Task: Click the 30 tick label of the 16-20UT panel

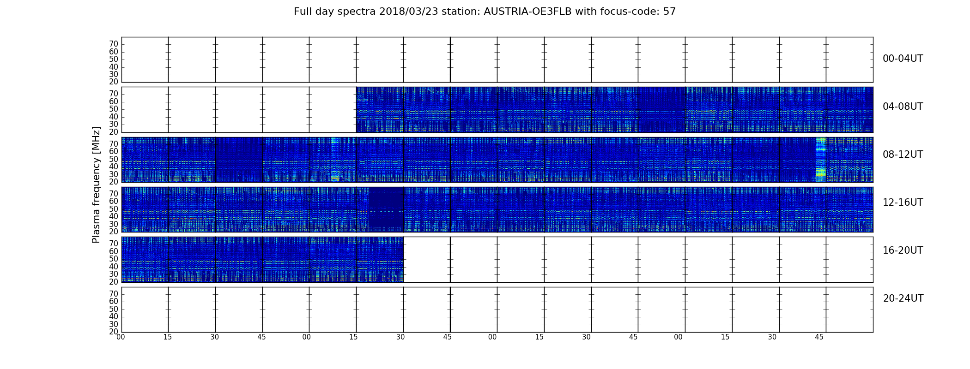Action: tap(114, 274)
